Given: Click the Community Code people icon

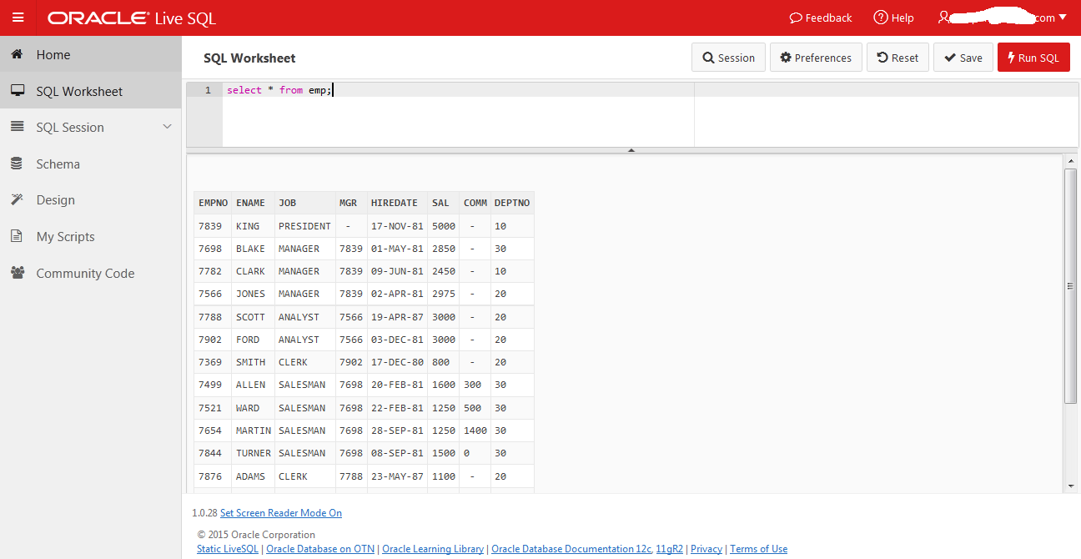Looking at the screenshot, I should [17, 273].
